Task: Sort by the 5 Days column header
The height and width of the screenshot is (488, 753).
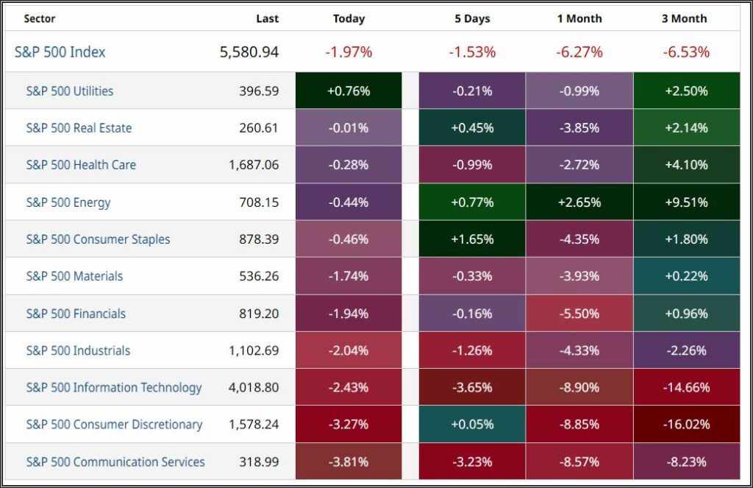Action: coord(472,19)
